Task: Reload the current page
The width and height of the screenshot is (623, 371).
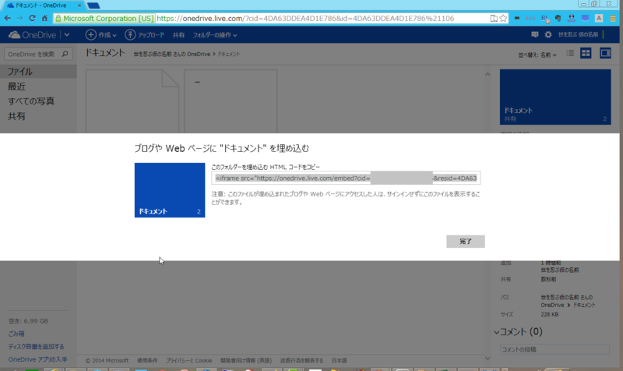Action: click(x=32, y=18)
